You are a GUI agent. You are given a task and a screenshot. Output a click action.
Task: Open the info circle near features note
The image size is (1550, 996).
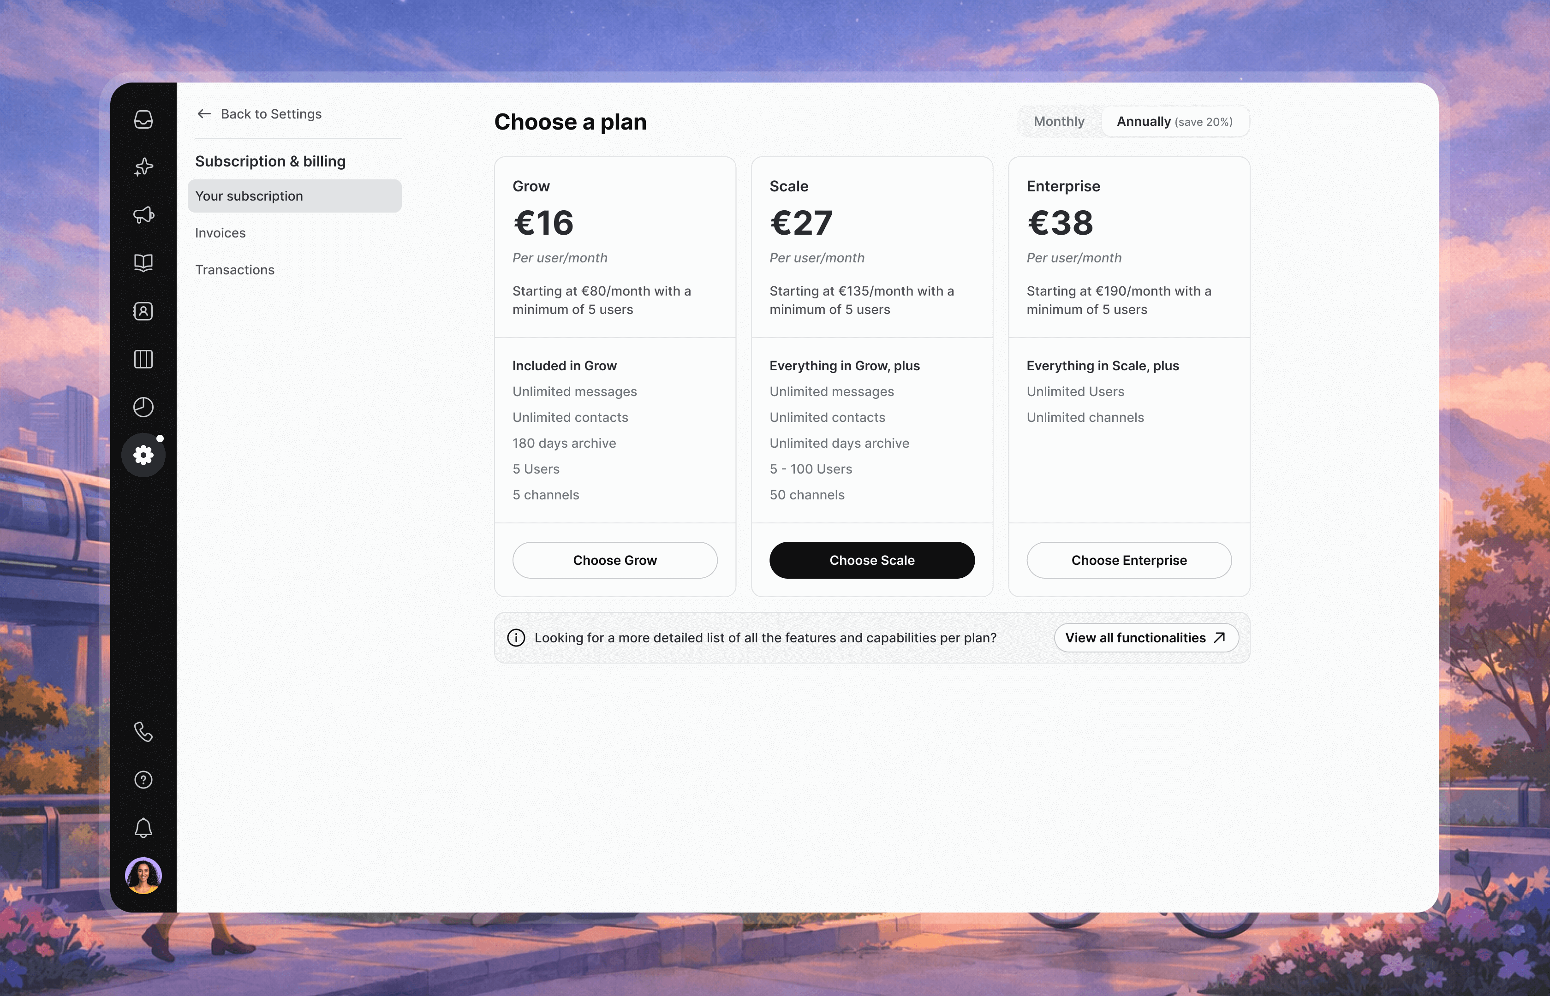pos(516,638)
